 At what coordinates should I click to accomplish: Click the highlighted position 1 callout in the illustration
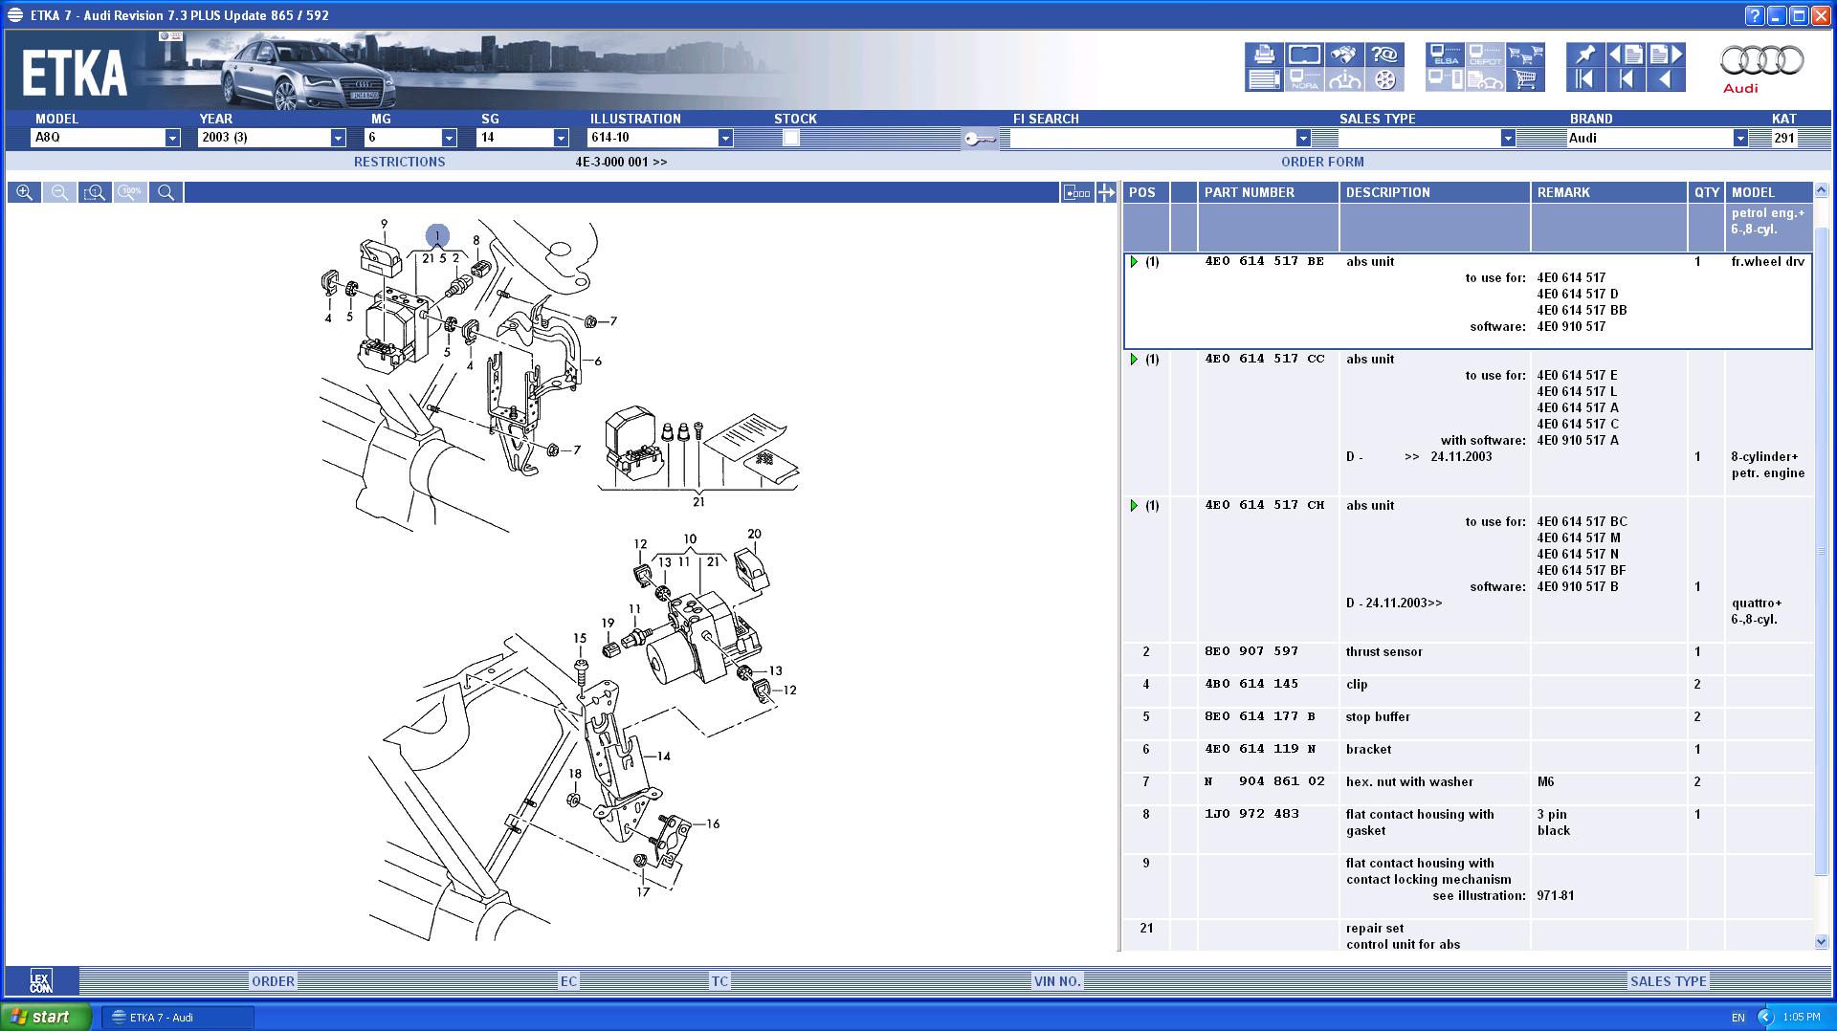(437, 235)
